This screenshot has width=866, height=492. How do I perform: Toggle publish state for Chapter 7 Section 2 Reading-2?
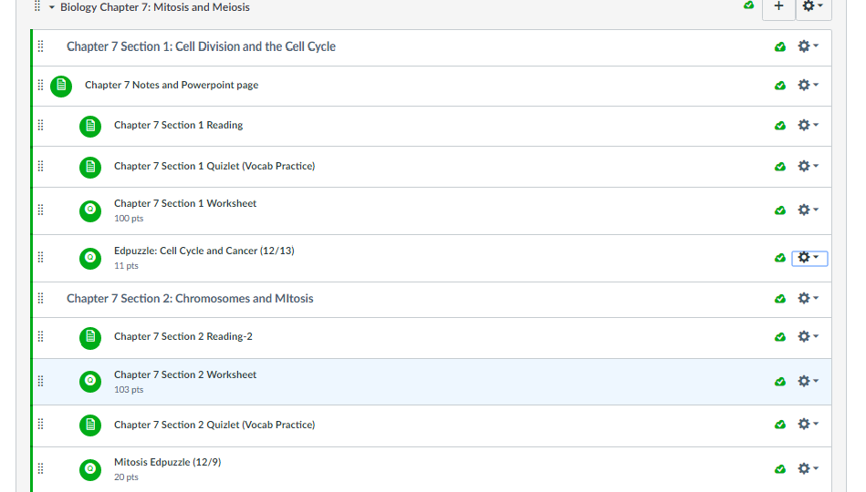780,337
